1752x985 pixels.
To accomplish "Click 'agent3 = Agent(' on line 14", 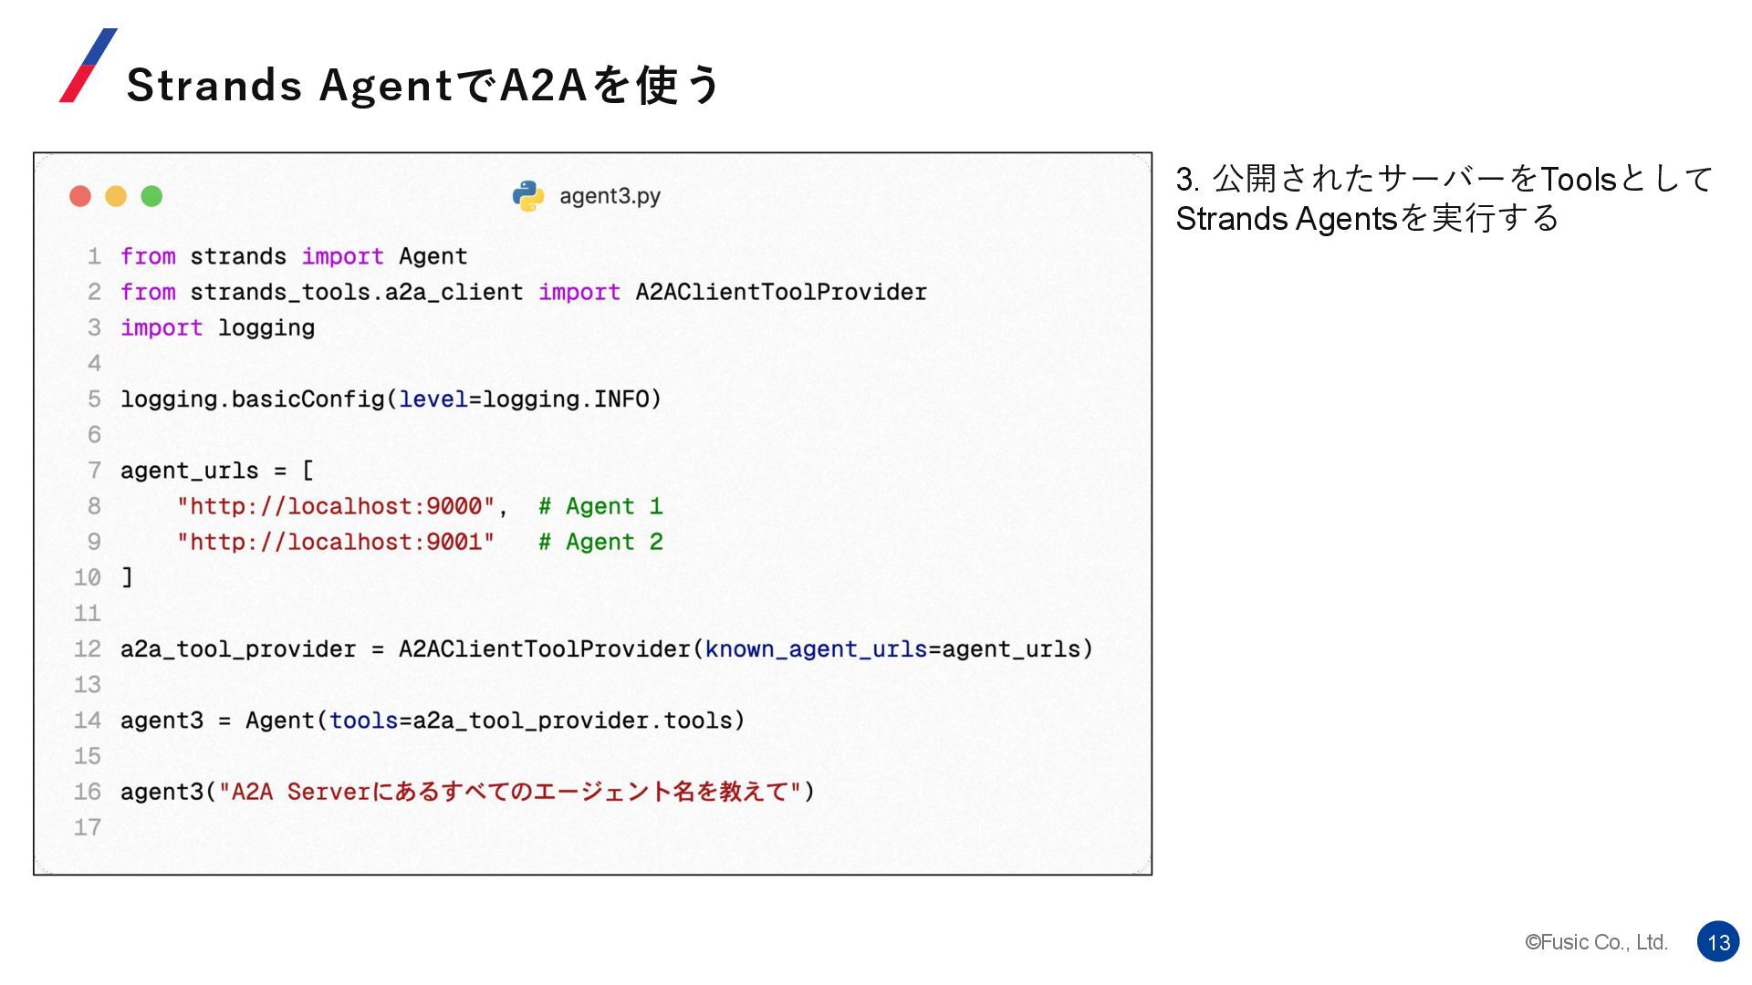I will [x=224, y=721].
